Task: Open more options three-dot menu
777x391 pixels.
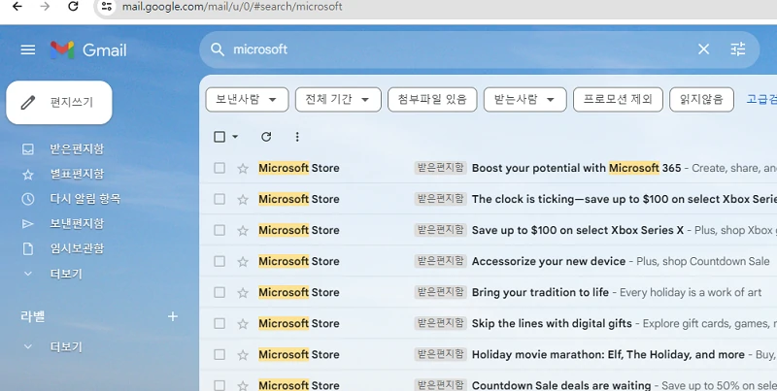Action: [297, 137]
